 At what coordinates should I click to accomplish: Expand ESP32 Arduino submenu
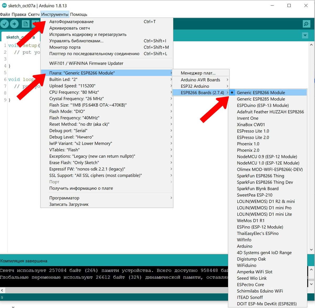pyautogui.click(x=201, y=86)
